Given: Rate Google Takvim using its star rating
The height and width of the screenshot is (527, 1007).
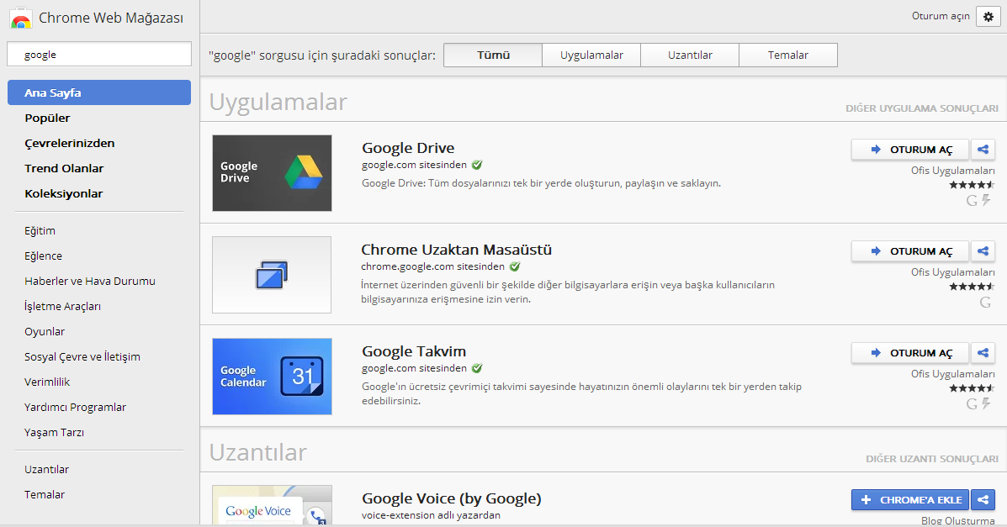Looking at the screenshot, I should coord(972,388).
